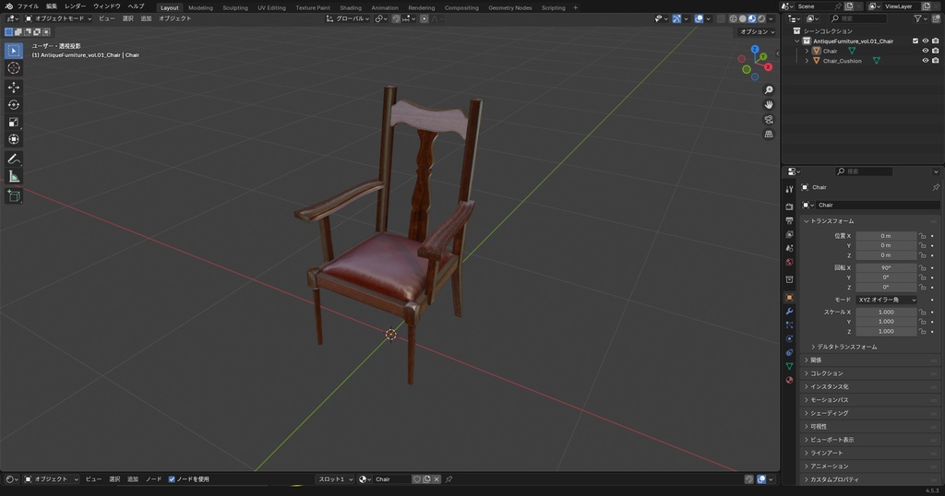This screenshot has height=496, width=945.
Task: Select the Select Box tool
Action: pos(14,51)
